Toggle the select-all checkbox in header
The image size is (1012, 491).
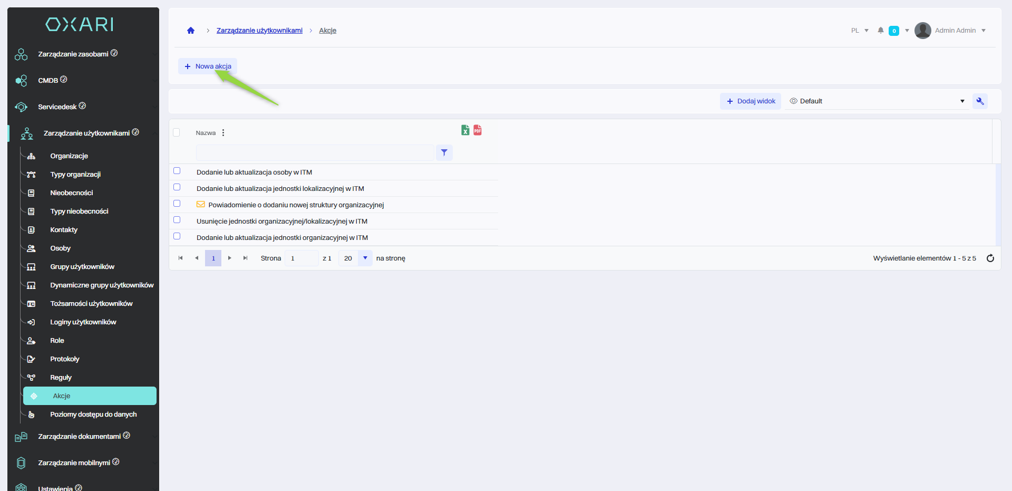tap(177, 132)
